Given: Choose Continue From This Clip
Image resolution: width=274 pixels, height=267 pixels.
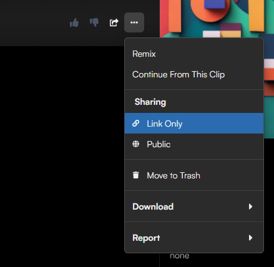Looking at the screenshot, I should click(194, 75).
